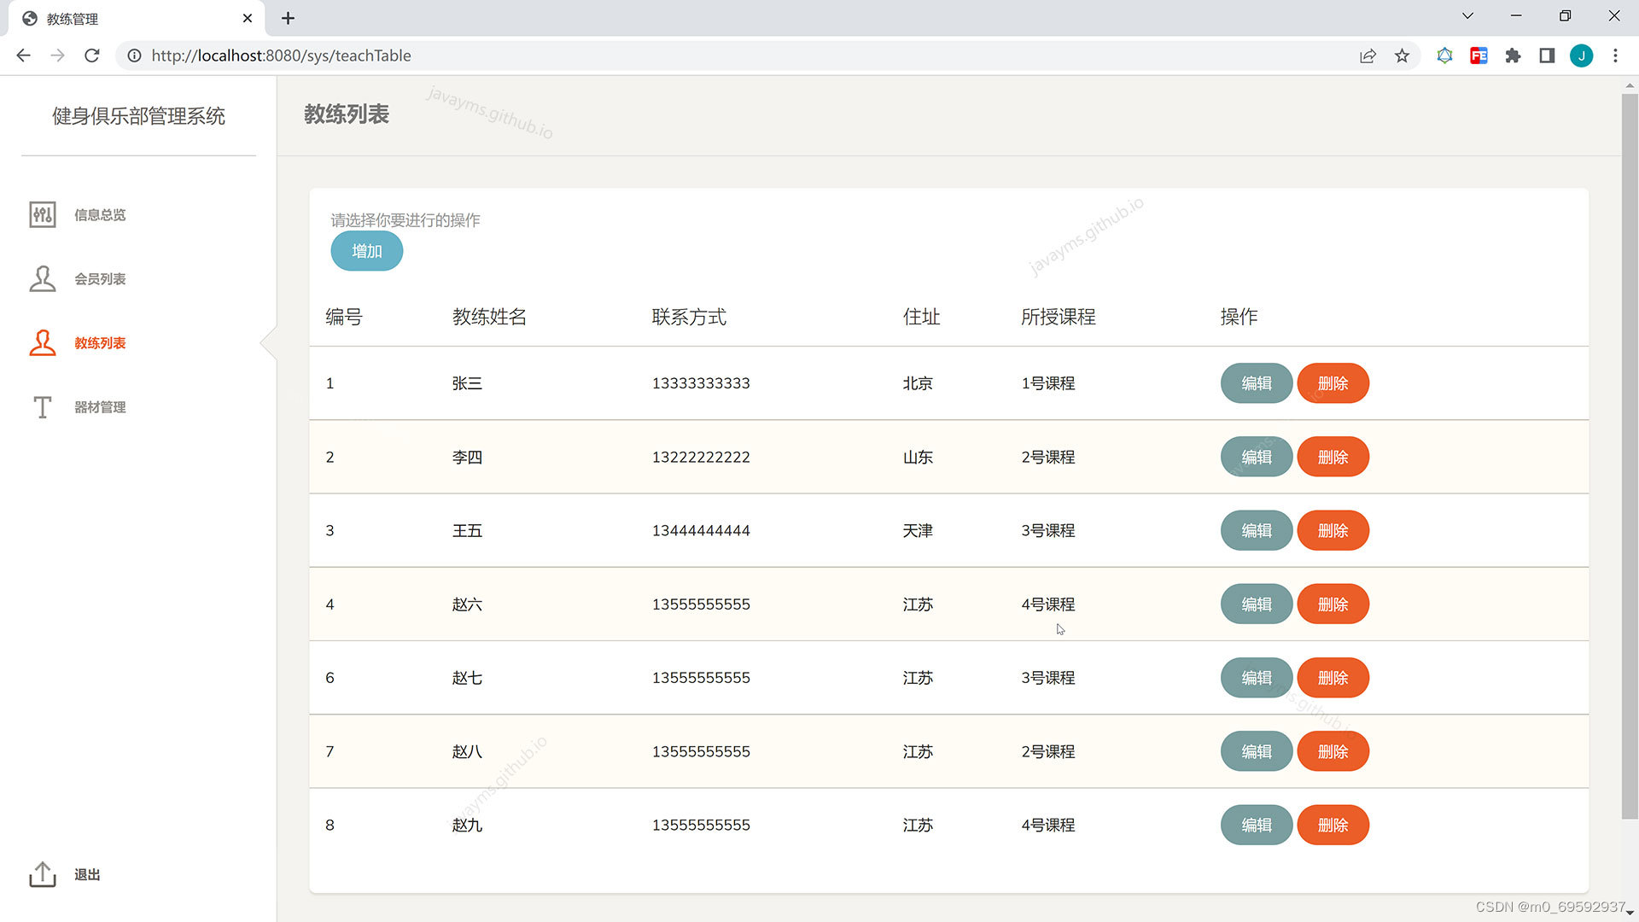Click the 信息总览 dashboard icon
Screen dimensions: 1639x922
click(43, 214)
